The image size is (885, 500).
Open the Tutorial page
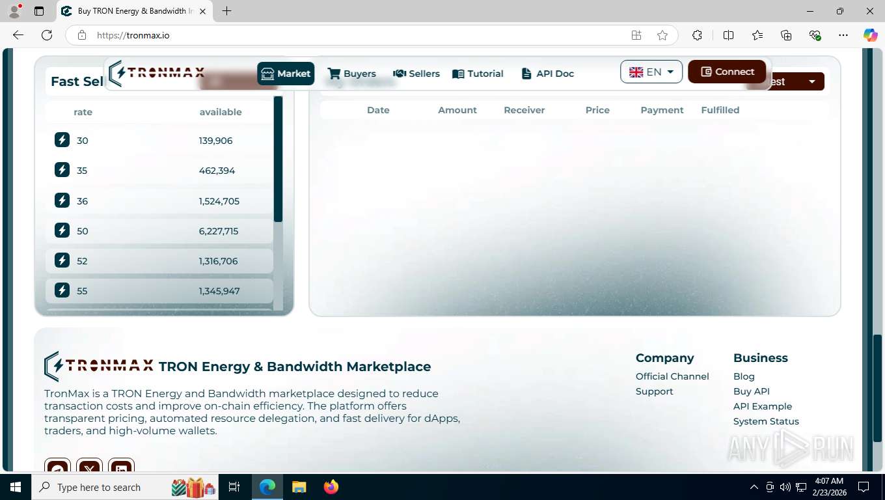[478, 74]
